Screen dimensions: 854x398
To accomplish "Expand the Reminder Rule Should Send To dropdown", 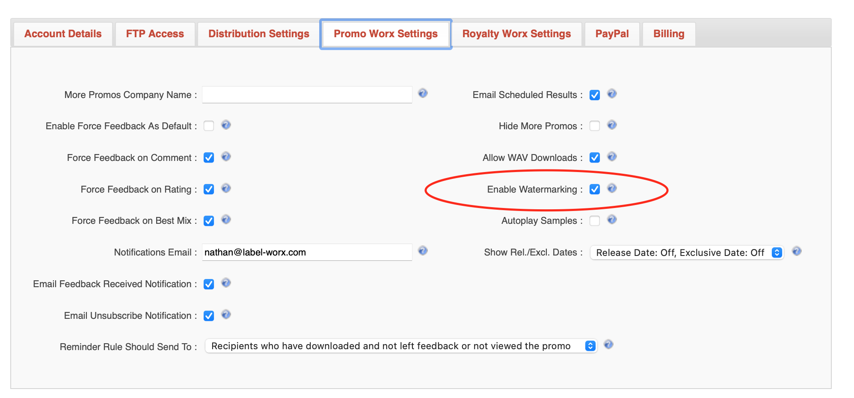I will (400, 346).
